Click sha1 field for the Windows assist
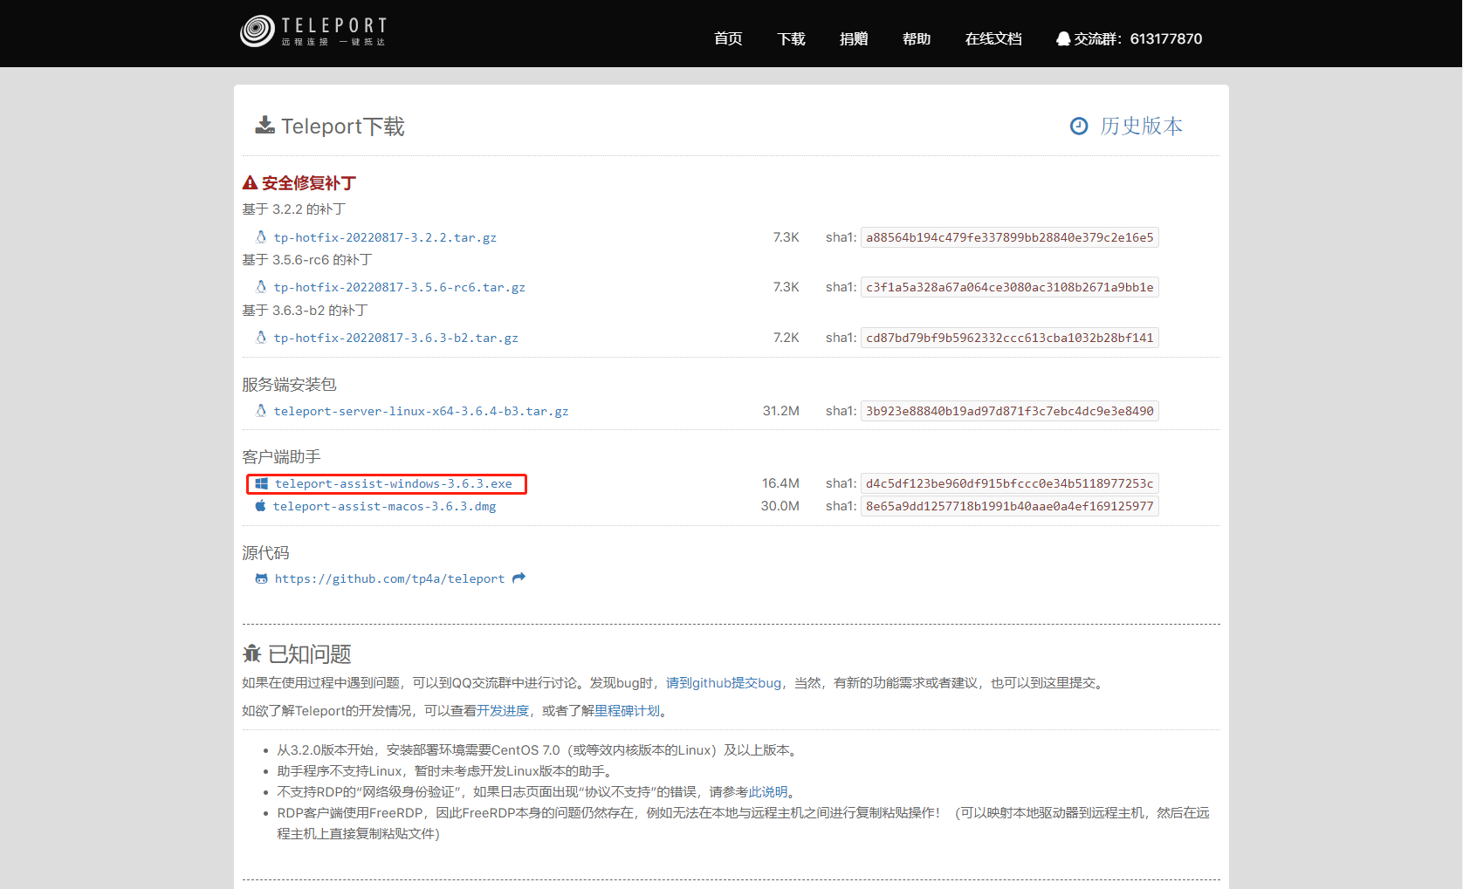The width and height of the screenshot is (1463, 889). [x=1010, y=483]
